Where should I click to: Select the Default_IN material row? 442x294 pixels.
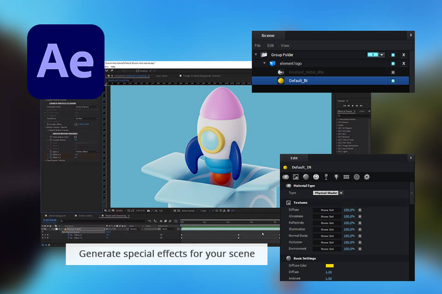pos(330,81)
